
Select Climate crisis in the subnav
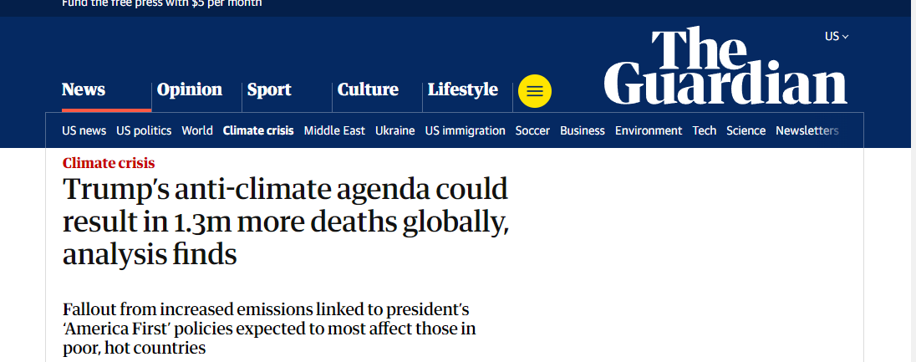pos(258,130)
